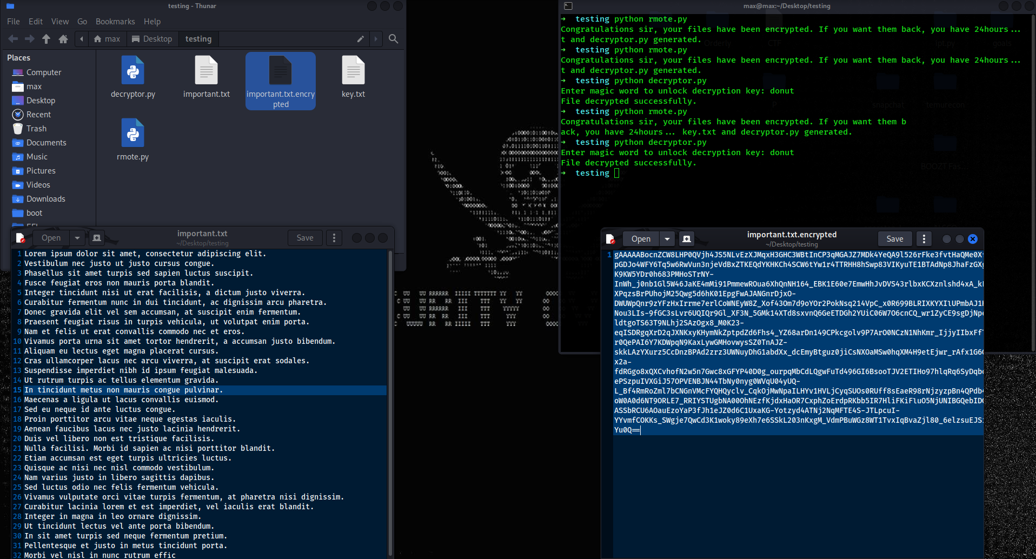Expand Open dropdown arrow in encrypted editor
This screenshot has height=559, width=1036.
(x=667, y=239)
